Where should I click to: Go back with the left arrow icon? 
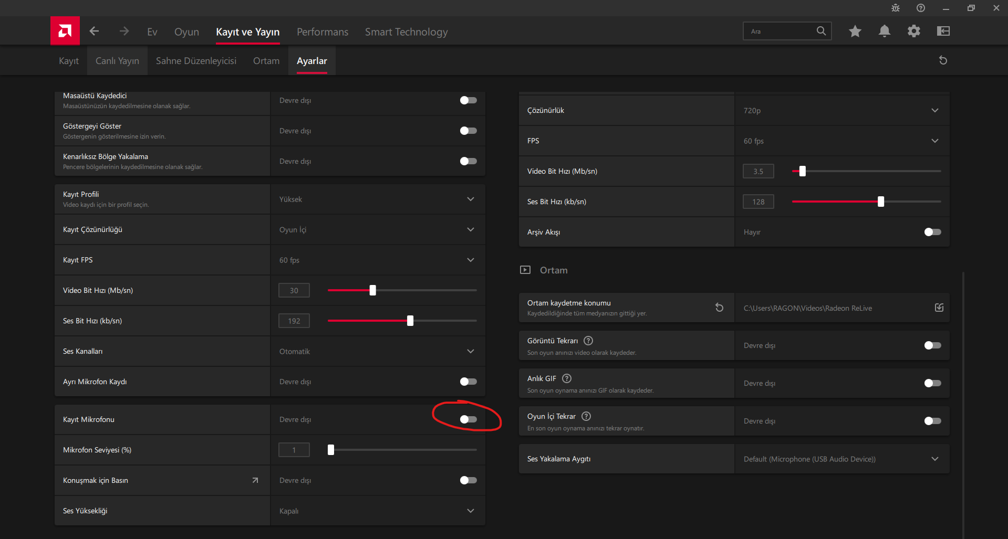click(x=95, y=31)
